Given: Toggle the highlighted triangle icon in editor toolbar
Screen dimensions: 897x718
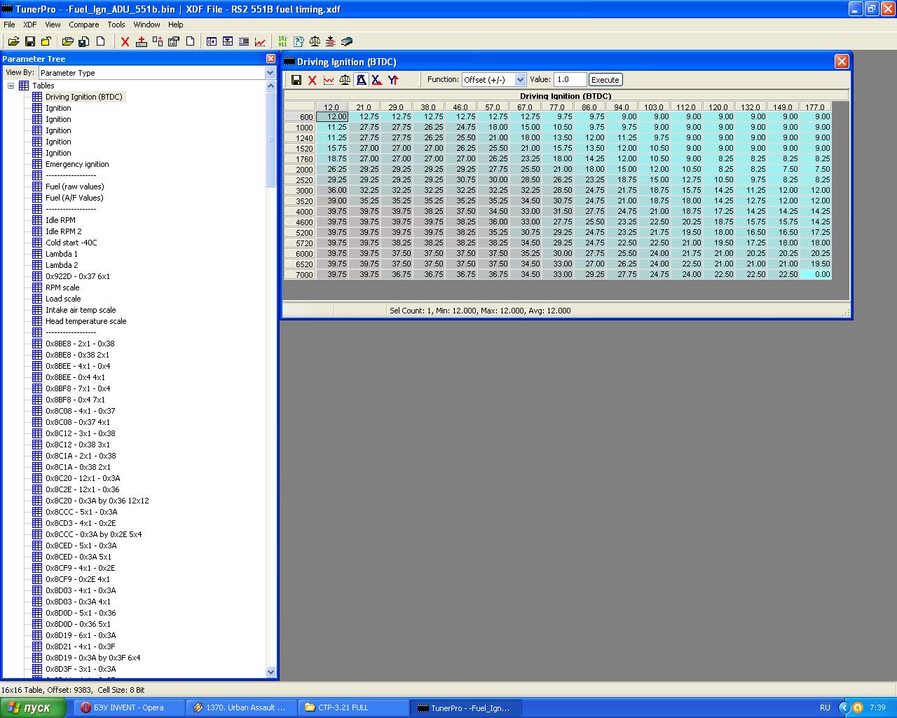Looking at the screenshot, I should pos(361,80).
